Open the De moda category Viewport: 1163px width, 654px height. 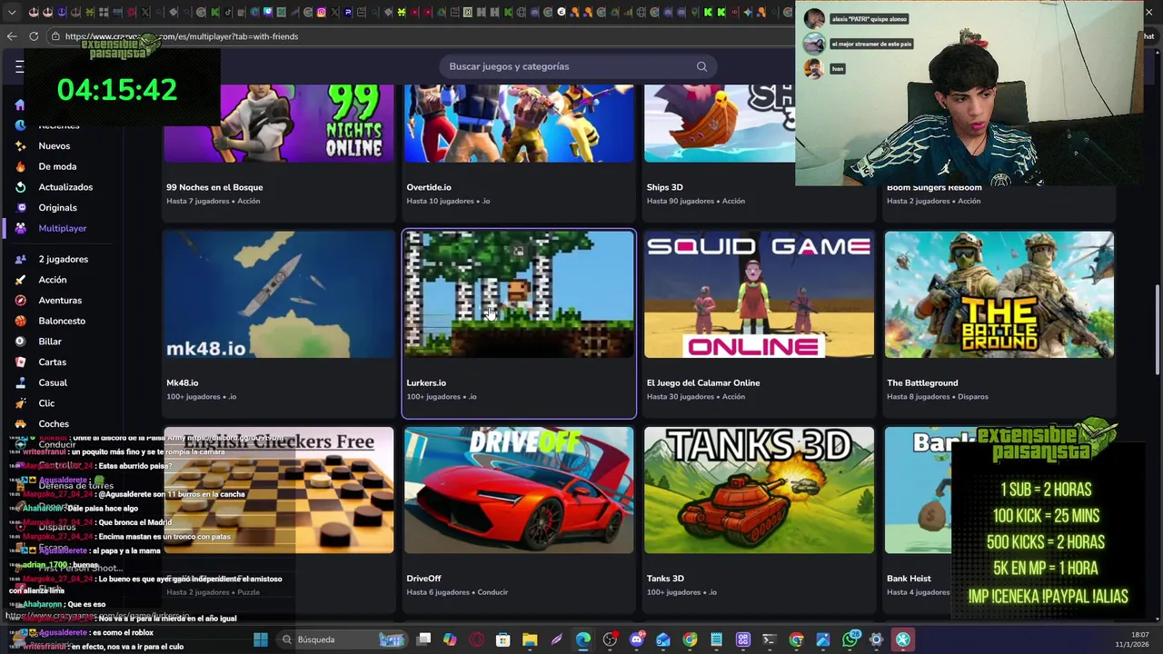click(57, 166)
